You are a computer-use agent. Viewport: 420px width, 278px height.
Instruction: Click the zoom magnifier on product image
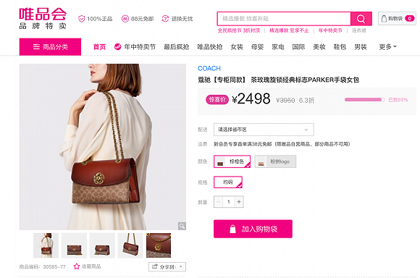point(182,226)
